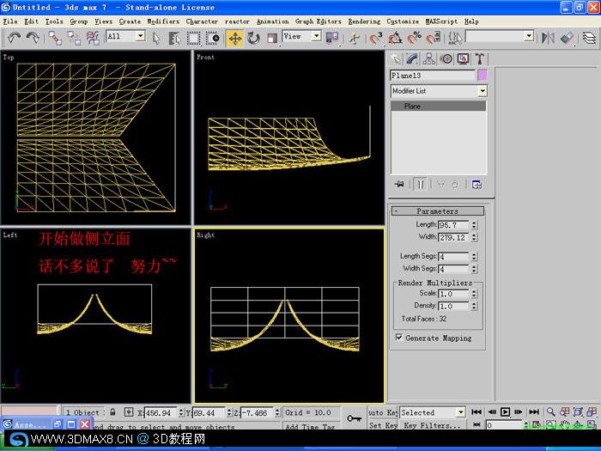Select the Move tool in toolbar
601x451 pixels.
(x=235, y=39)
